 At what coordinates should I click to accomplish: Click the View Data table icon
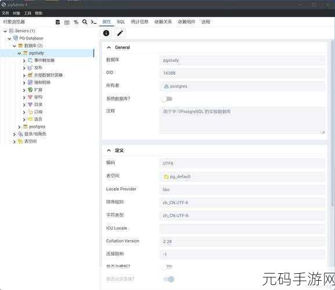tap(67, 22)
